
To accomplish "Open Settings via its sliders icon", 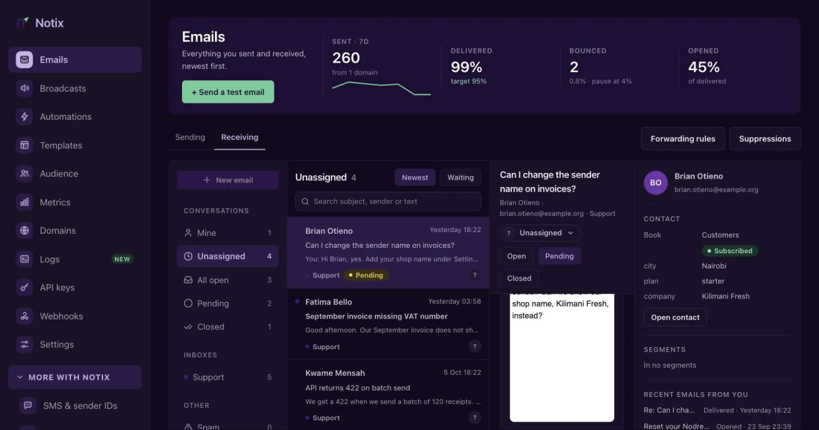I will click(24, 344).
